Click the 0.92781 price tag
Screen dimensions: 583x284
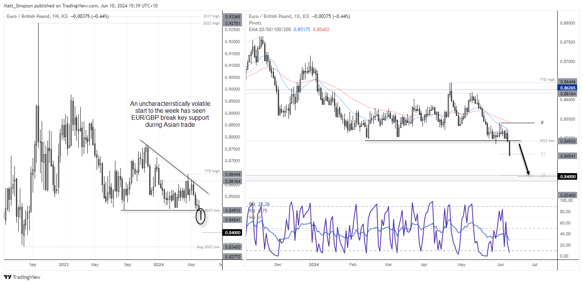click(x=233, y=23)
